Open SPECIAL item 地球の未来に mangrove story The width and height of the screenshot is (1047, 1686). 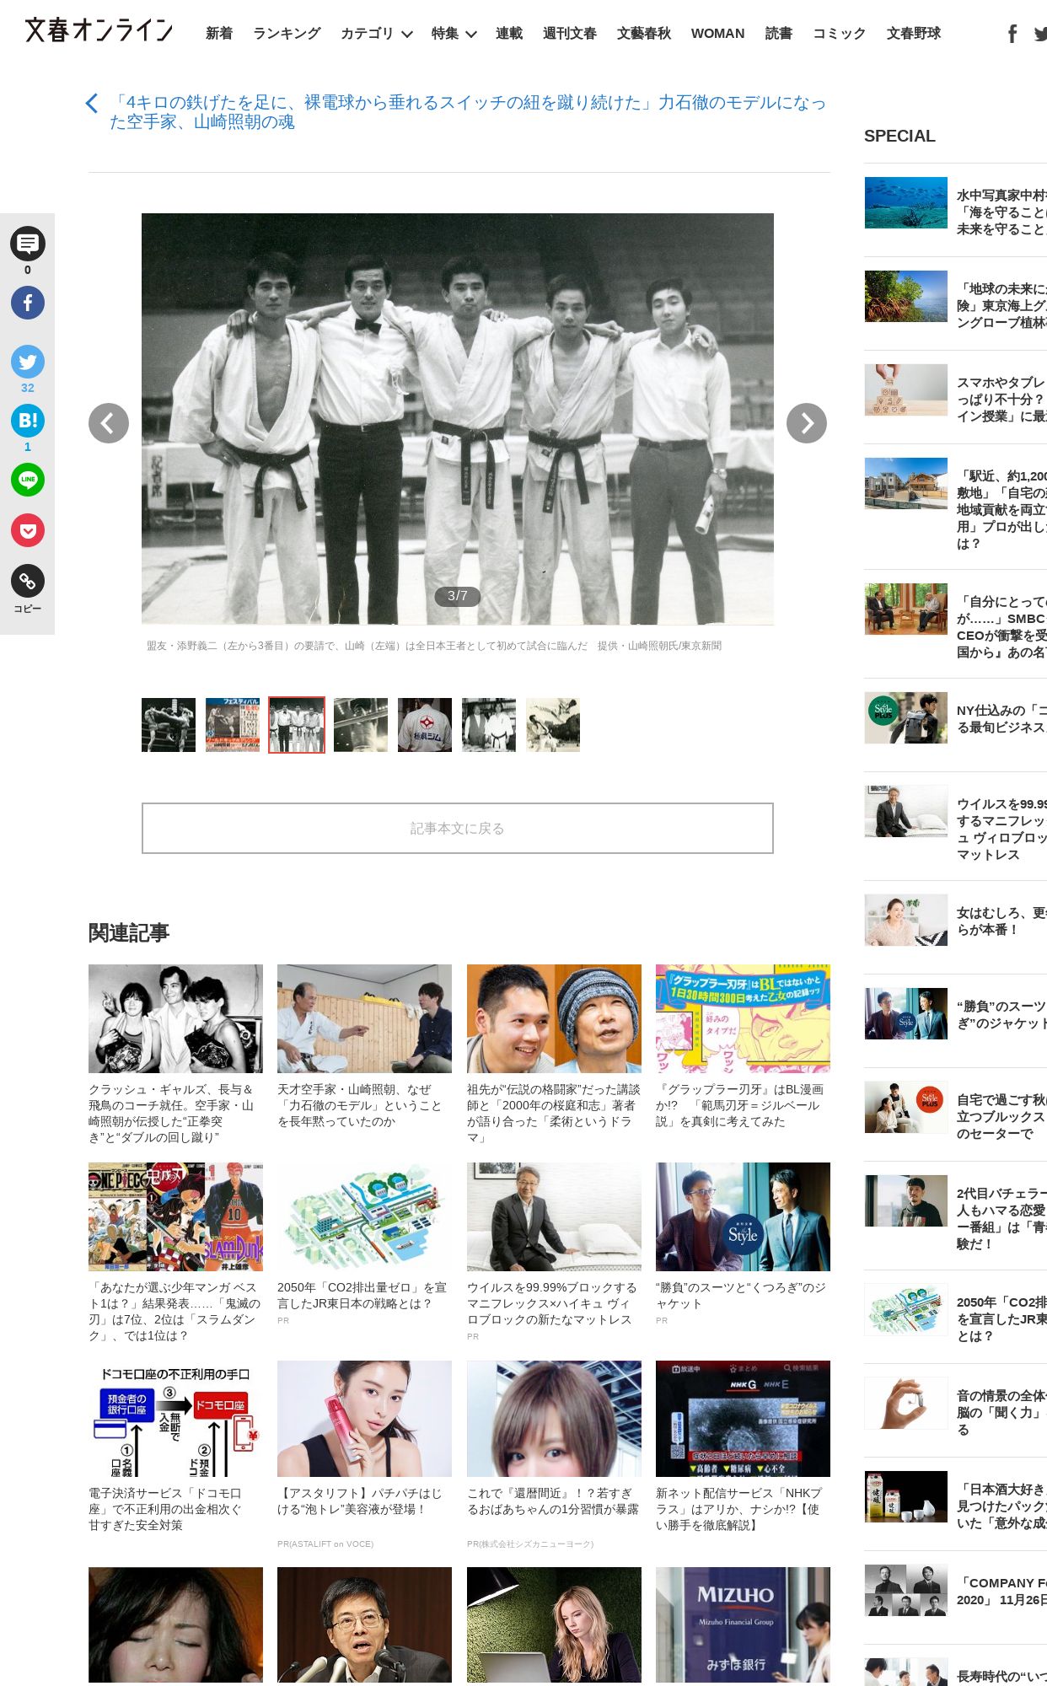pyautogui.click(x=956, y=304)
